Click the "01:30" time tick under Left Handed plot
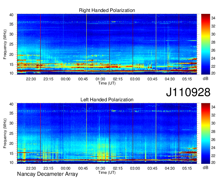 click(x=100, y=168)
